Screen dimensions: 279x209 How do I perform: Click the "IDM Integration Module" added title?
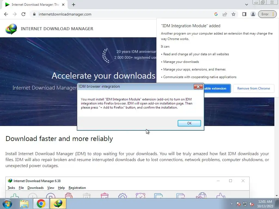tap(190, 26)
